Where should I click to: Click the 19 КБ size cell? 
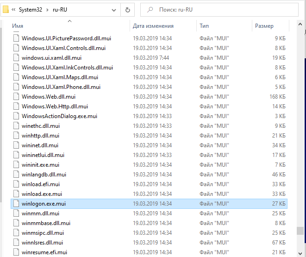click(279, 58)
